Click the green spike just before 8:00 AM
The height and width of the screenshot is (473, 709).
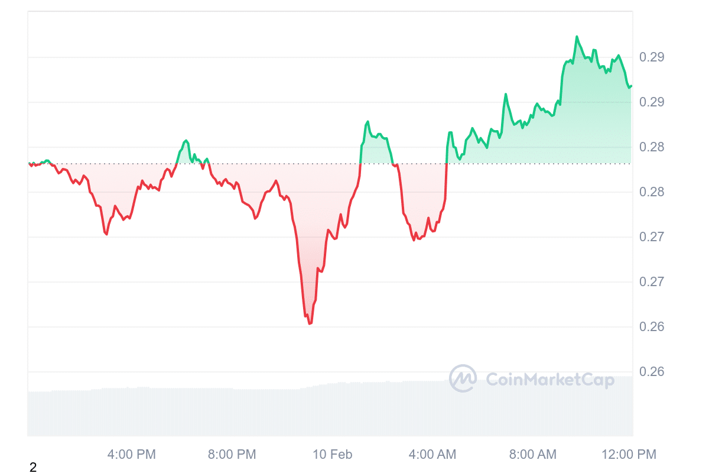[x=506, y=94]
